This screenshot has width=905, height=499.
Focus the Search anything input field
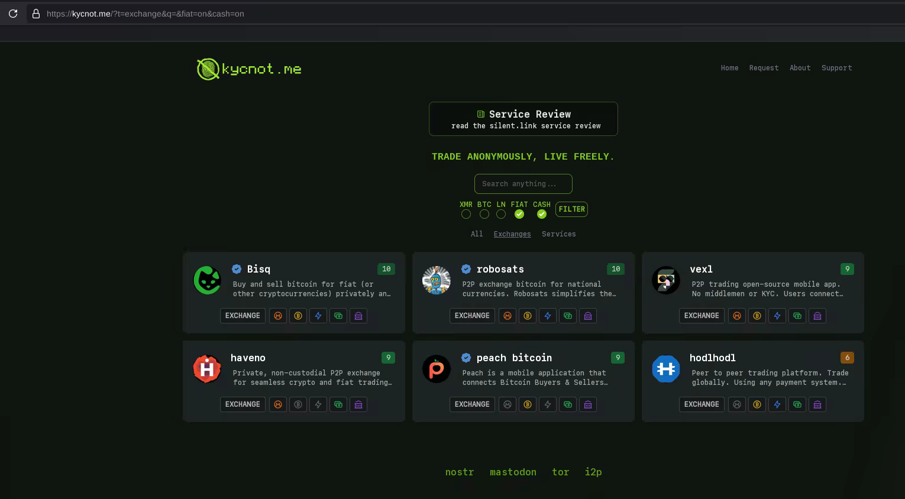click(x=523, y=184)
